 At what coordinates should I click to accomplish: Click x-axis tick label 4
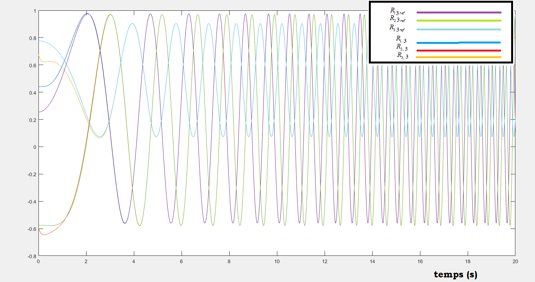point(134,261)
